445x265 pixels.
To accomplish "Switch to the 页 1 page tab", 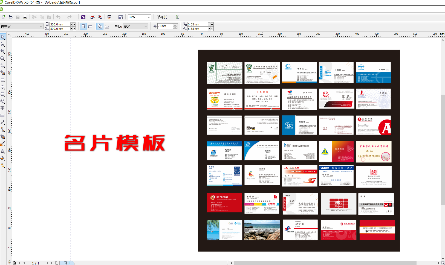I will [x=67, y=263].
